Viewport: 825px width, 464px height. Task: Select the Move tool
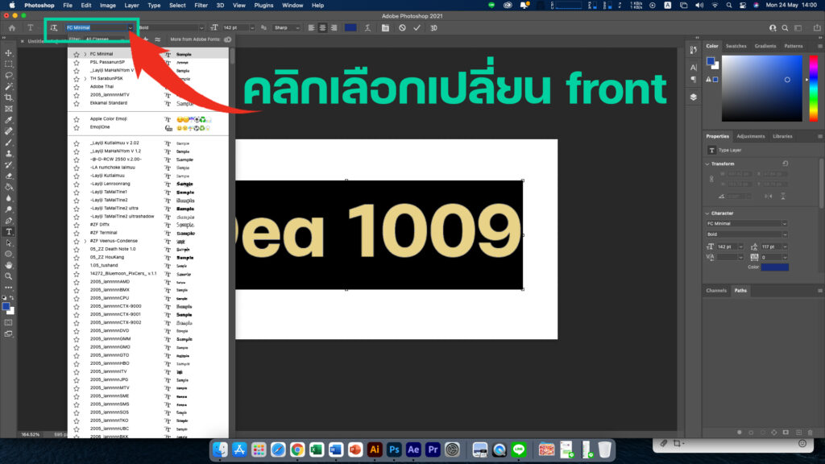tap(9, 53)
